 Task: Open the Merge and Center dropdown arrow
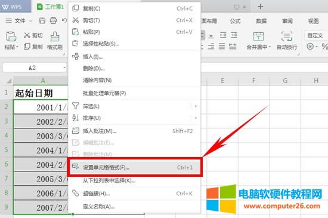pyautogui.click(x=270, y=47)
